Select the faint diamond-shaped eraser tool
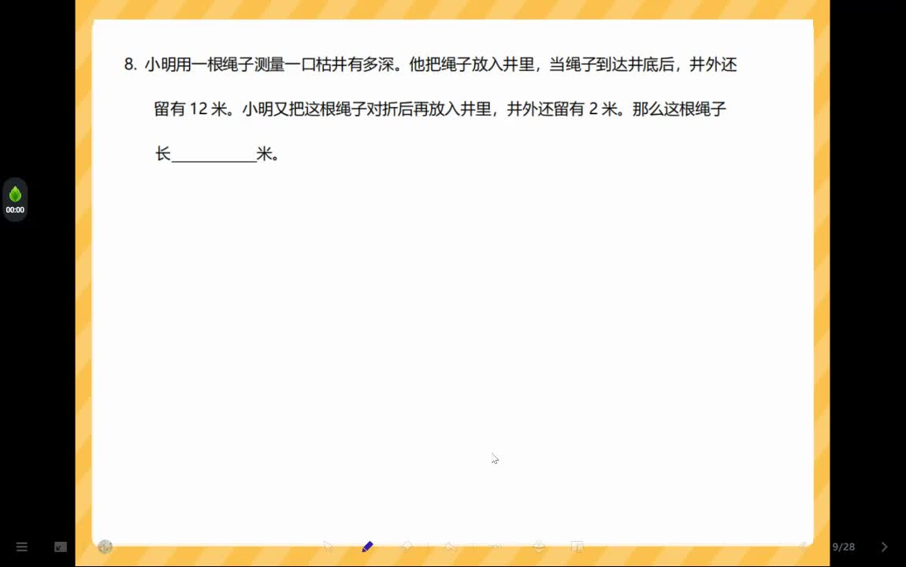Viewport: 906px width, 567px height. [x=407, y=547]
